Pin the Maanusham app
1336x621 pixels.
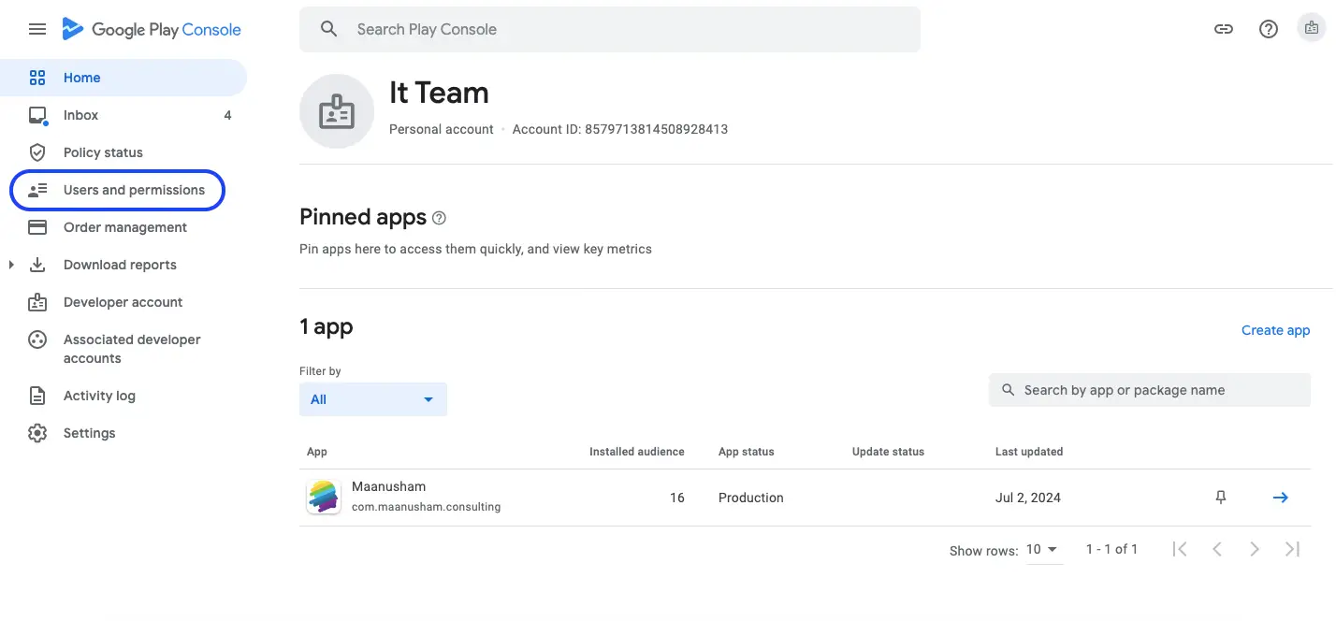click(x=1220, y=498)
